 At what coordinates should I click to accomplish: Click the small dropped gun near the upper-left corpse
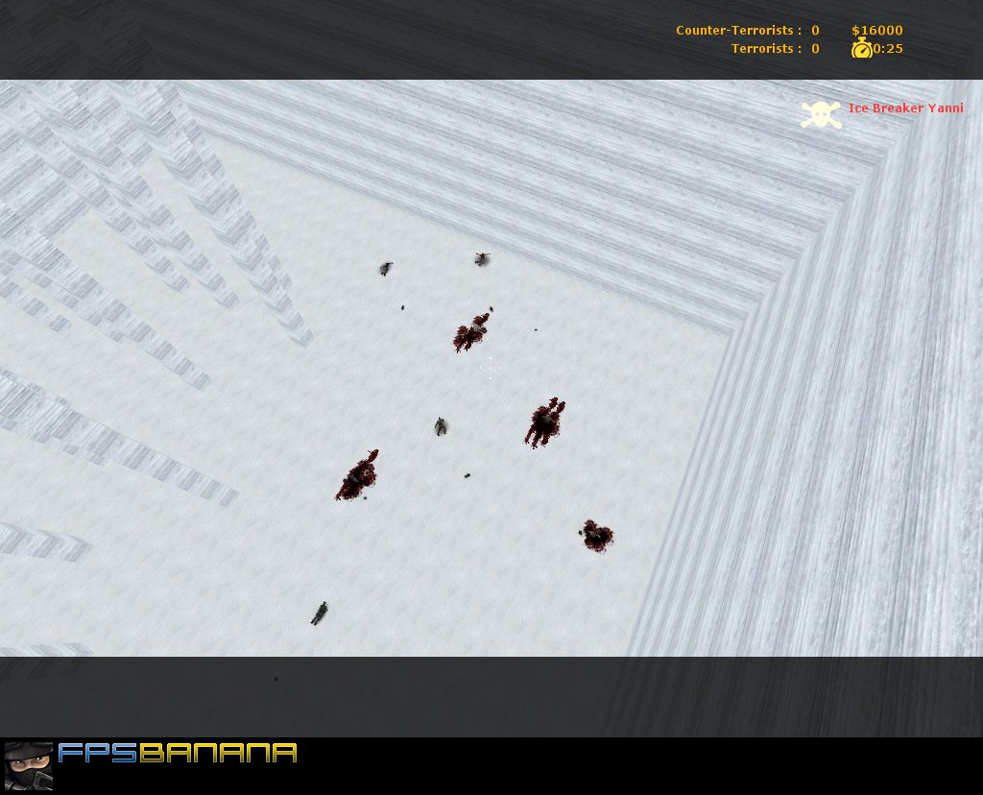(386, 269)
